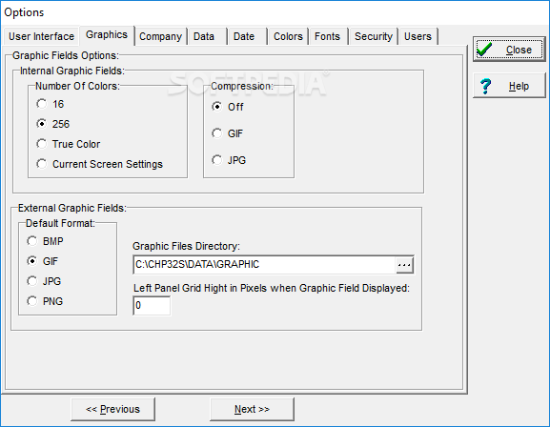
Task: Click the << Previous button
Action: (x=112, y=409)
